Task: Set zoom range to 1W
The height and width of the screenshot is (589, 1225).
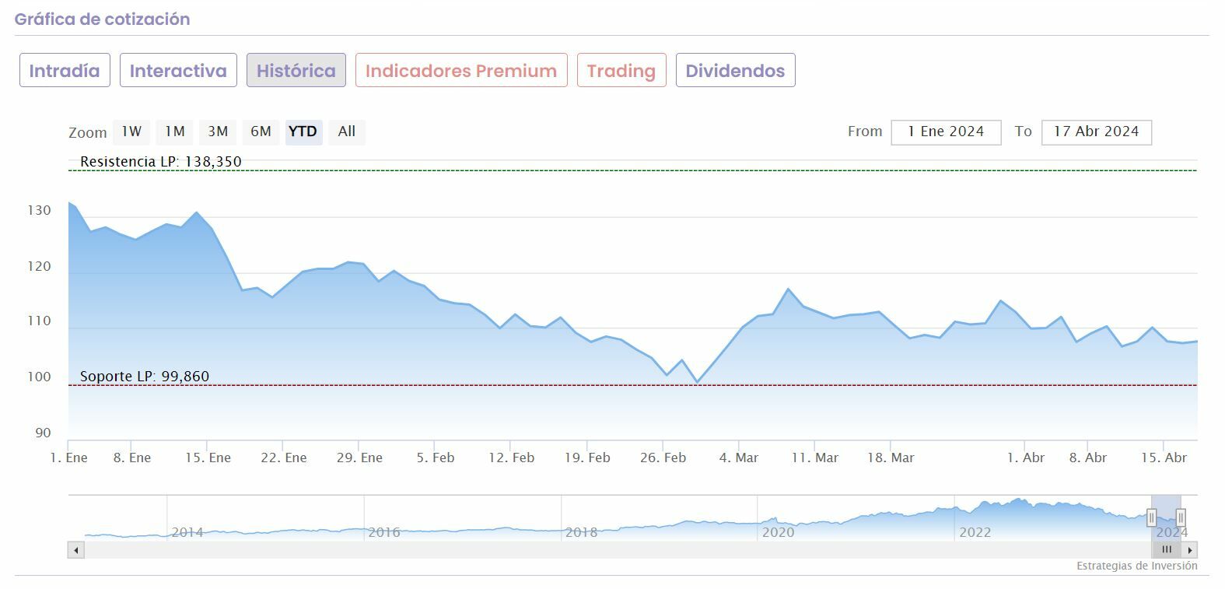Action: pos(131,131)
